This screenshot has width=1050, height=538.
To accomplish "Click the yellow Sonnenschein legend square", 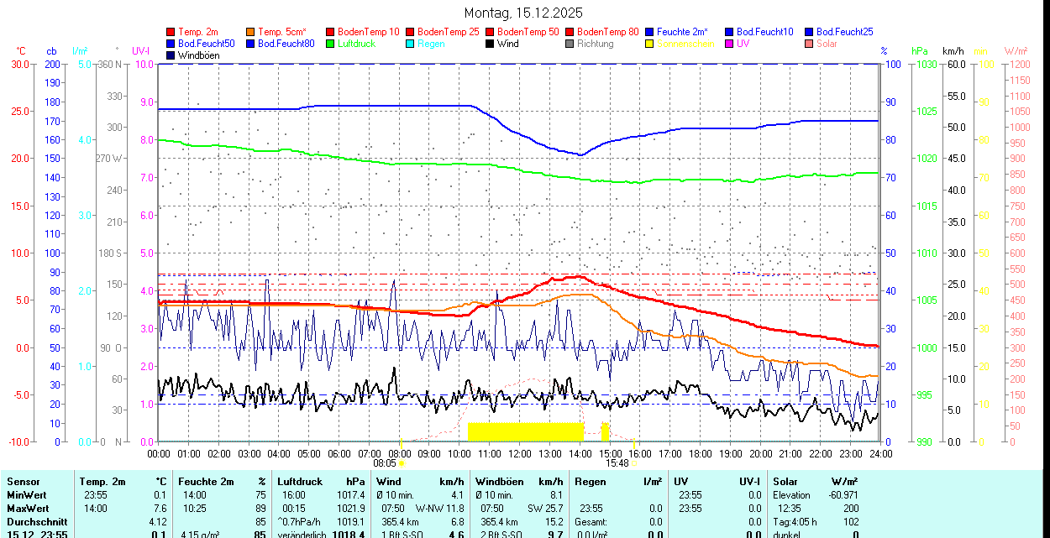I will click(650, 44).
